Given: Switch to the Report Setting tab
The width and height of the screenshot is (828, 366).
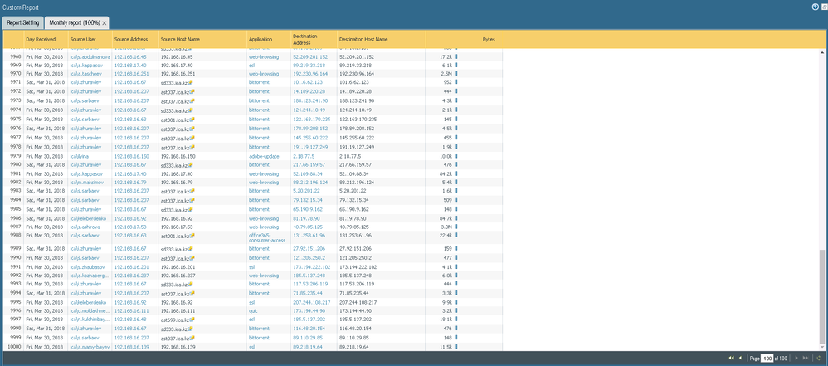Looking at the screenshot, I should click(x=22, y=22).
